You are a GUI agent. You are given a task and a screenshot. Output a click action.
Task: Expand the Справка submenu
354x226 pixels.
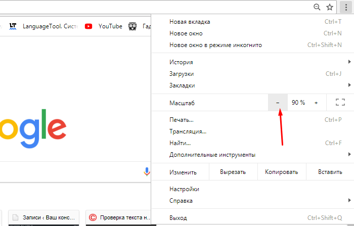click(253, 201)
